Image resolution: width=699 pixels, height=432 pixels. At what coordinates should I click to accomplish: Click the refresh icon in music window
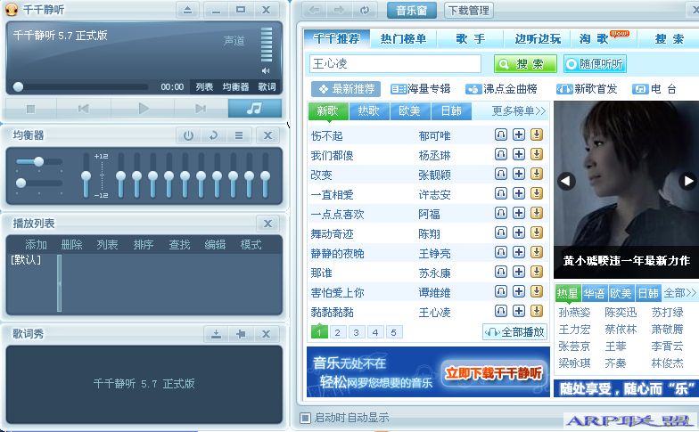pyautogui.click(x=365, y=10)
